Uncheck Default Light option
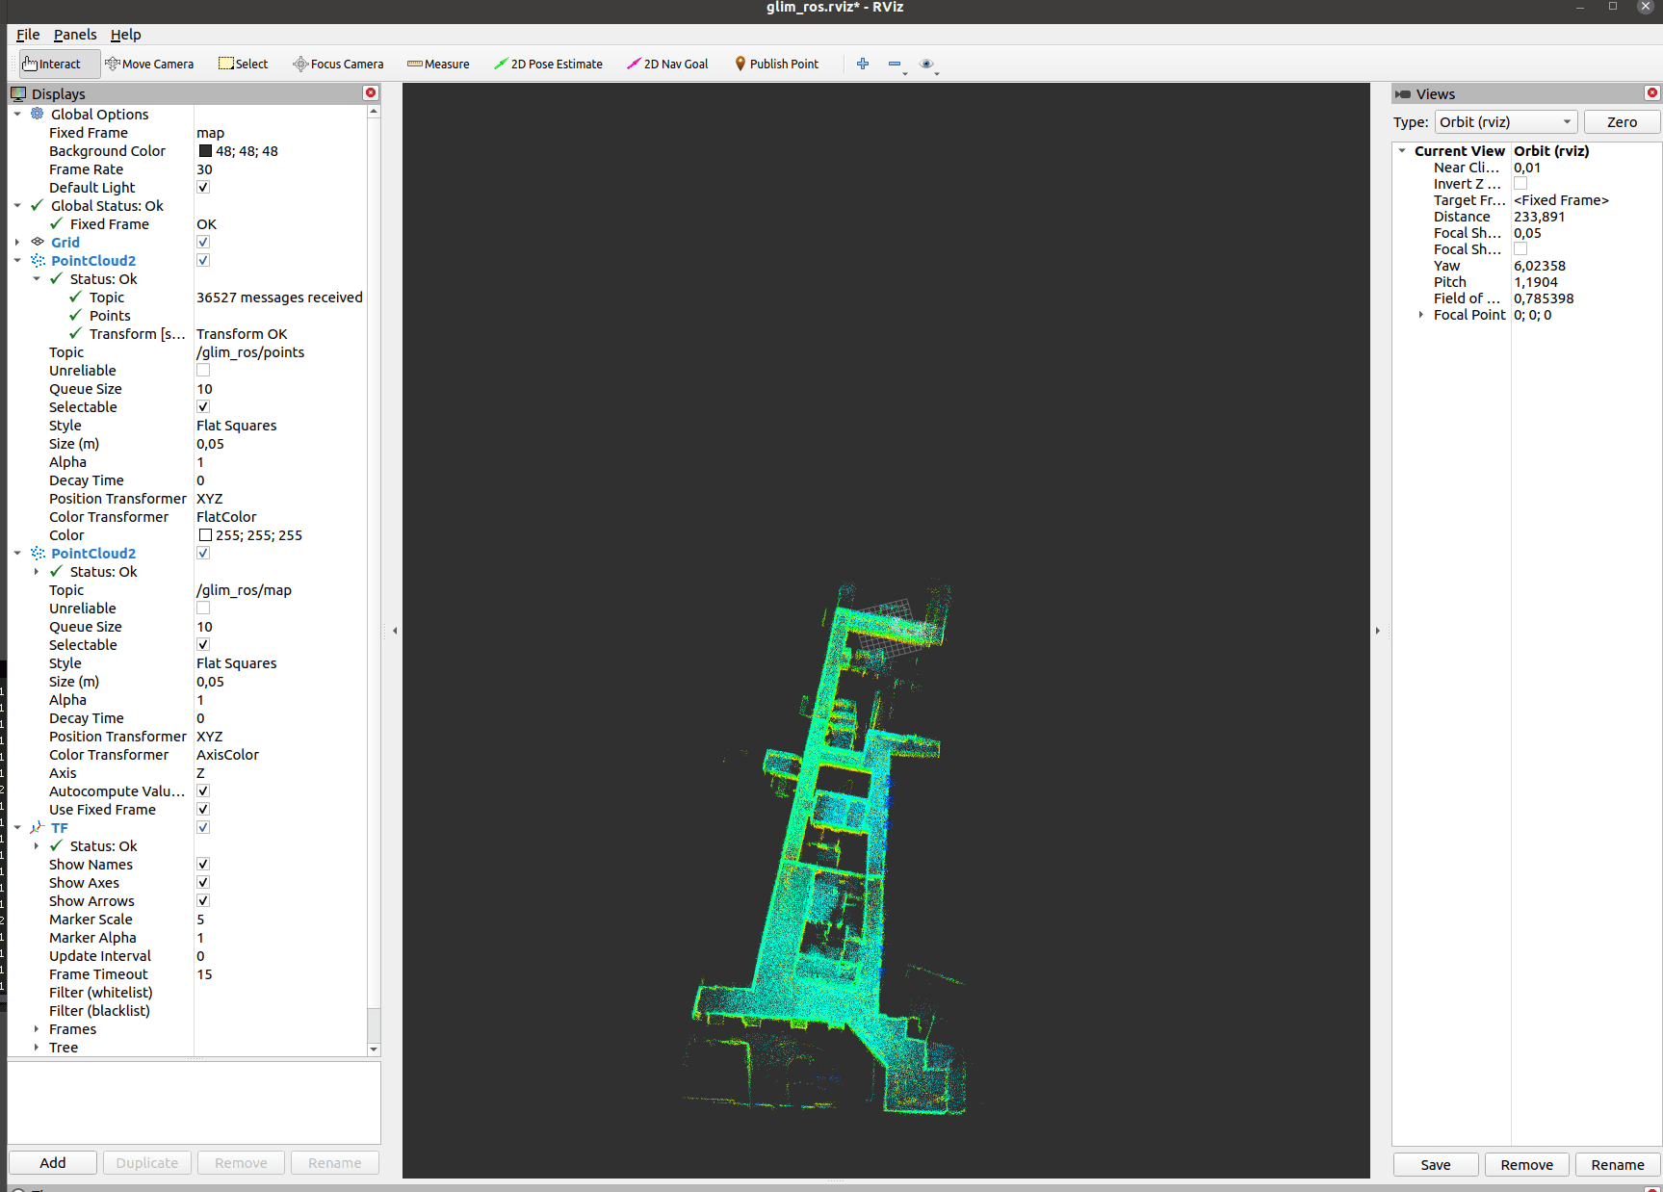 point(203,188)
